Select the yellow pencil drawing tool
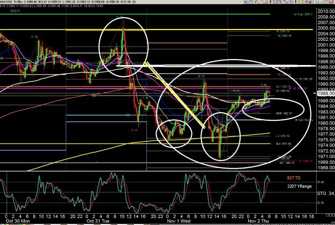This screenshot has width=335, height=225. tap(260, 2)
